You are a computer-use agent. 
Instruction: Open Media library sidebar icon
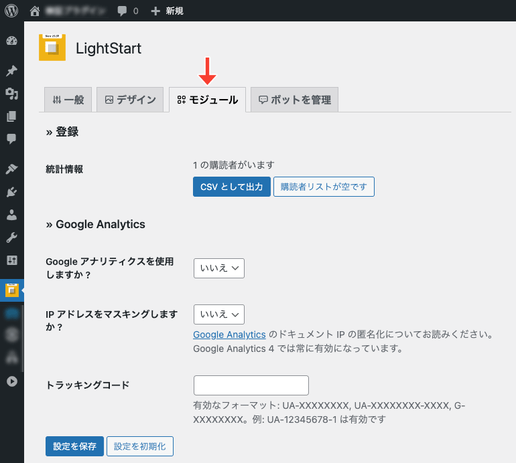click(11, 94)
